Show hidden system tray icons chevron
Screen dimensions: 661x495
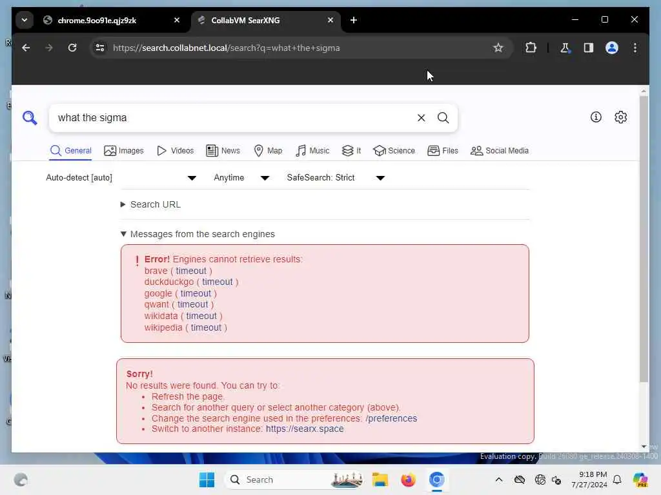(499, 480)
